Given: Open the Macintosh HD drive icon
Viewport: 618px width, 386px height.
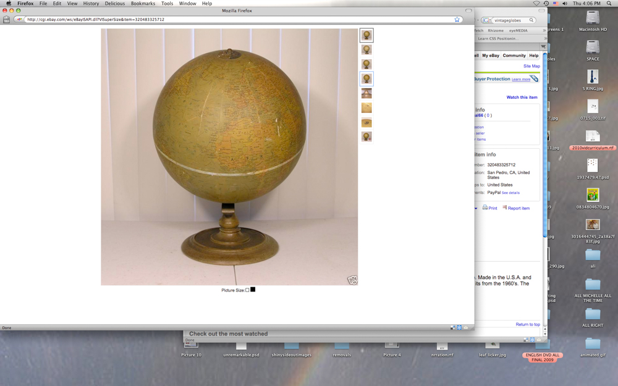Looking at the screenshot, I should [x=593, y=18].
